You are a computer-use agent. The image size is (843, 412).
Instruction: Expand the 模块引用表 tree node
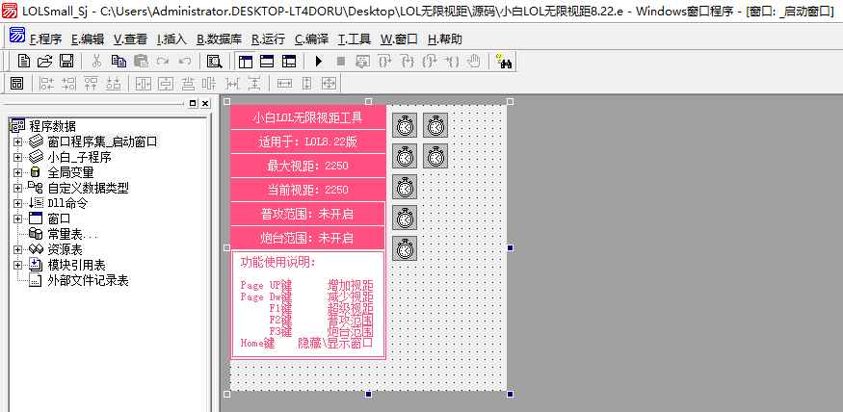pos(16,265)
